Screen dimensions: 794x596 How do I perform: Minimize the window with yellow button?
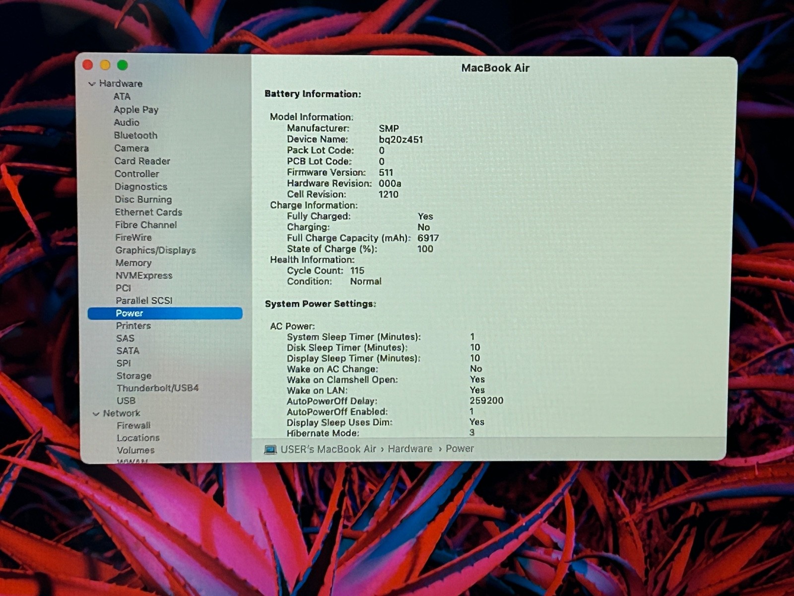[x=105, y=65]
